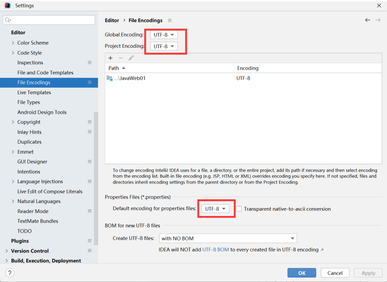Click the OK button
Screen dimensions: 387x282
point(302,273)
